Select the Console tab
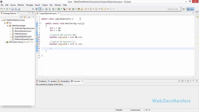This screenshot has height=112, width=199. 77,81
